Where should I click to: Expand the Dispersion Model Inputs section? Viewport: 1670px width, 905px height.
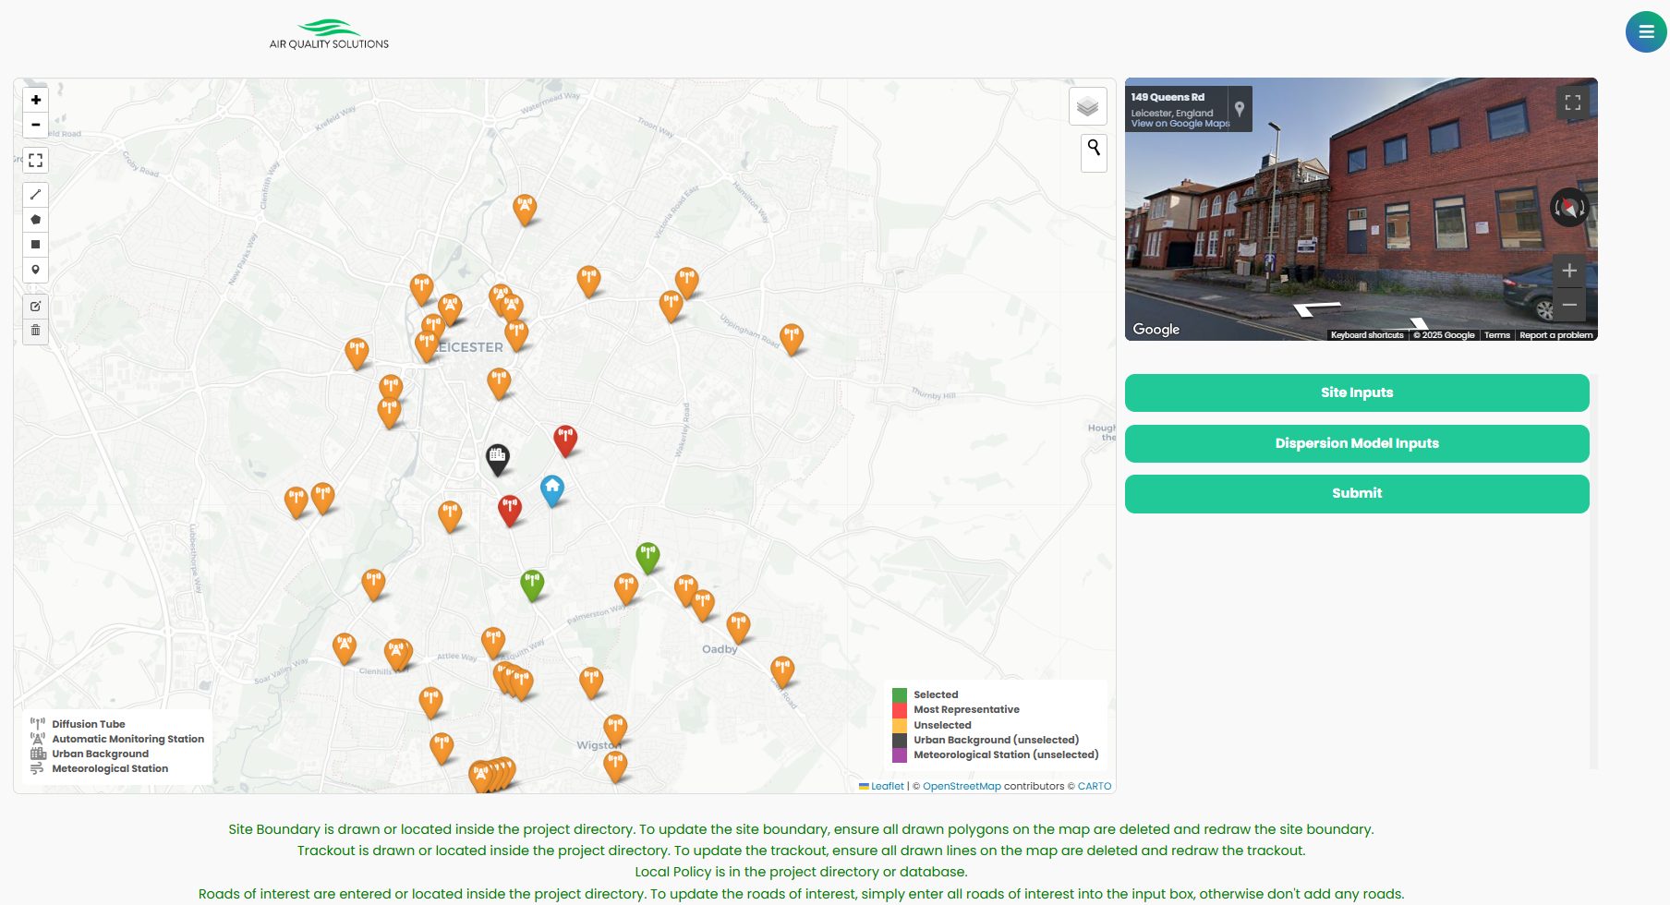click(1356, 443)
